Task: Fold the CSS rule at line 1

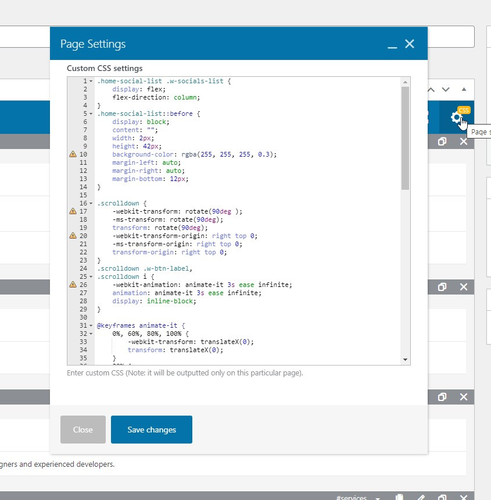Action: 91,81
